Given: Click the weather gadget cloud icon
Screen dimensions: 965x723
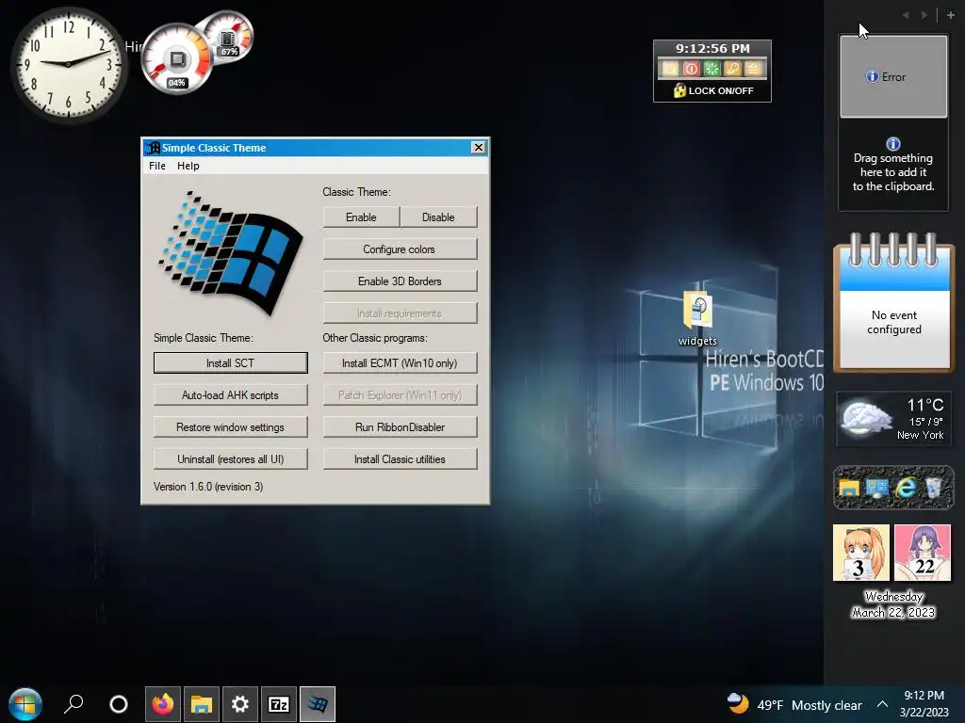Looking at the screenshot, I should 867,418.
